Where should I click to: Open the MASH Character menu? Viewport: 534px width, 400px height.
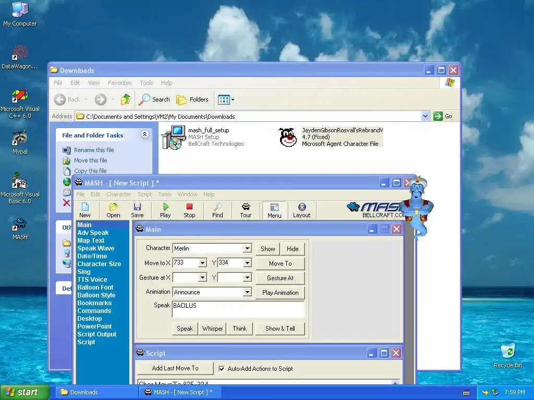pyautogui.click(x=119, y=194)
